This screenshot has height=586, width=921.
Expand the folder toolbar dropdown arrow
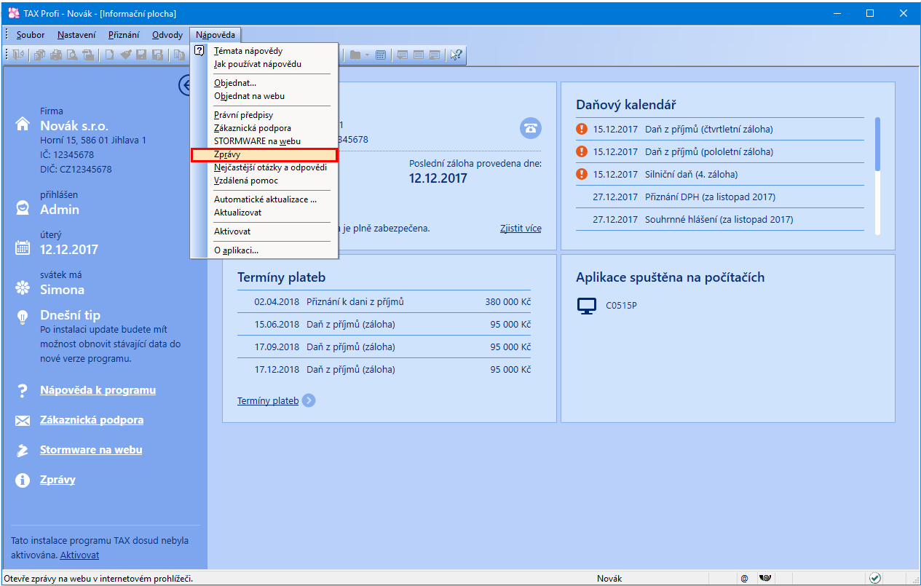(367, 55)
